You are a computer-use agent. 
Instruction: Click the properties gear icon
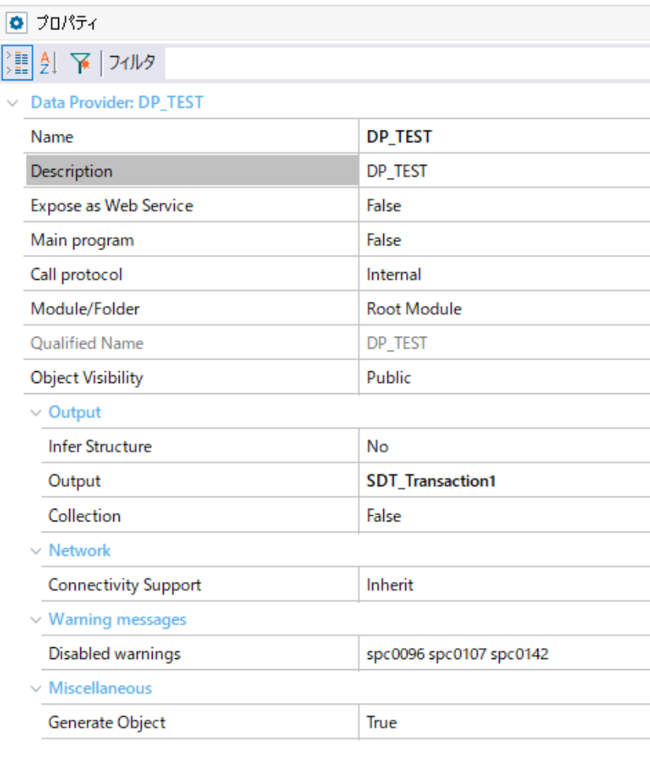point(17,23)
